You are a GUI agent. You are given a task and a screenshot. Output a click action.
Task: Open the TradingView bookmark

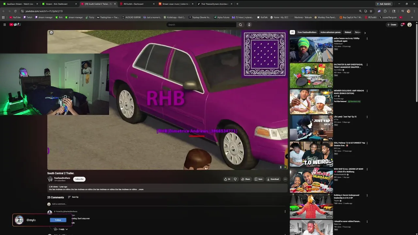pyautogui.click(x=107, y=17)
